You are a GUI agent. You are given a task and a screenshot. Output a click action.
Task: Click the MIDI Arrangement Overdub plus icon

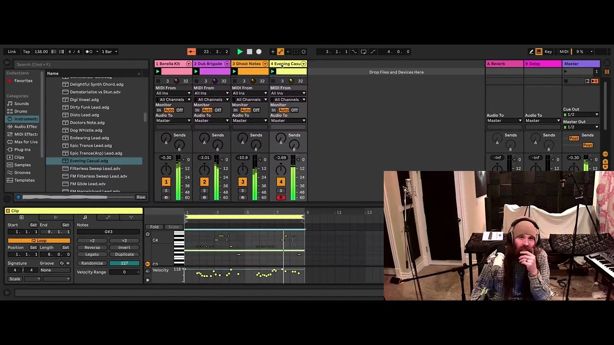273,51
